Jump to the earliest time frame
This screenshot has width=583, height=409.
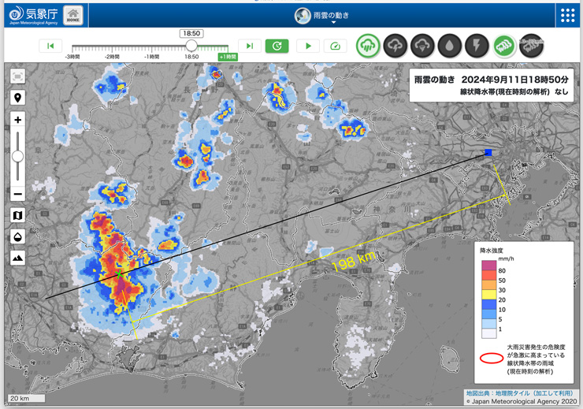coord(50,46)
